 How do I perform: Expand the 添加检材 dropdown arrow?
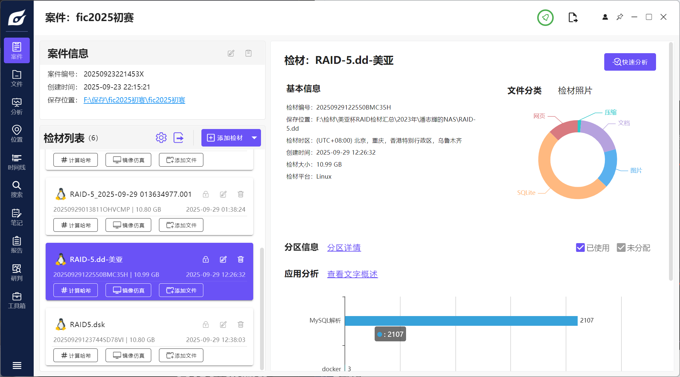[255, 138]
